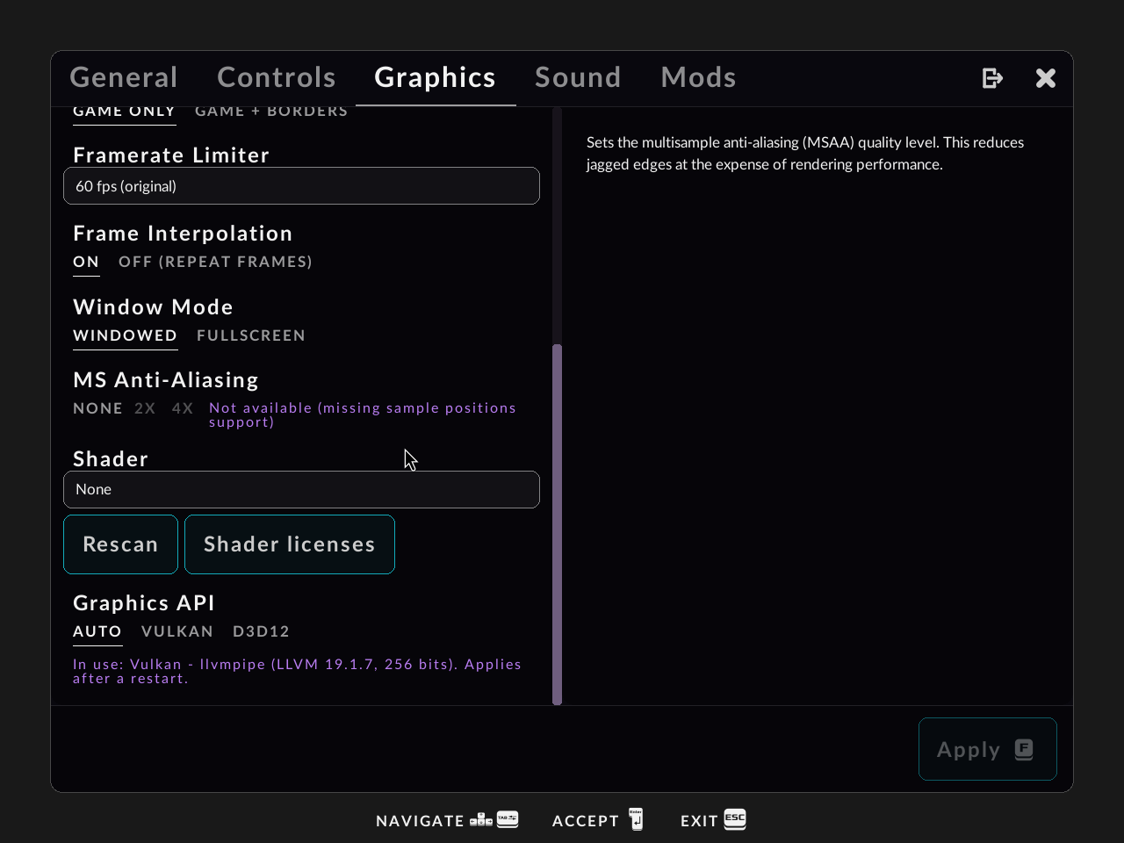This screenshot has height=843, width=1124.
Task: Open Shader licenses
Action: click(290, 544)
